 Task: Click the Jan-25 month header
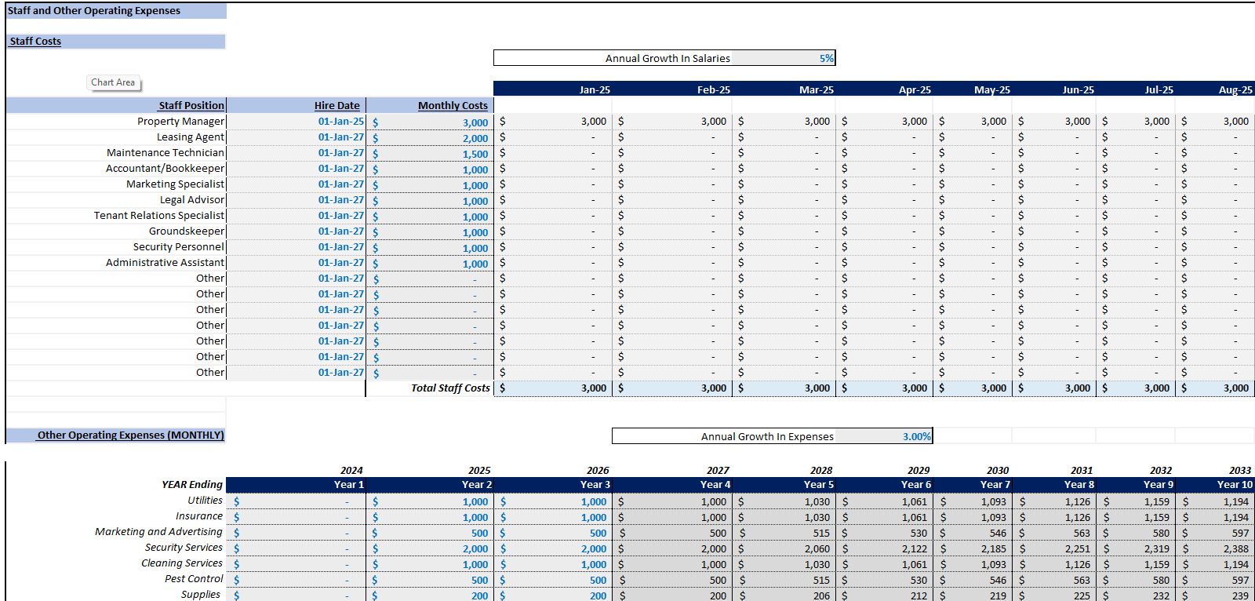pos(595,90)
